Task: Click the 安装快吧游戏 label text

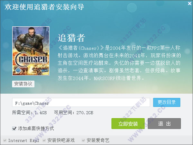Action: (61, 140)
